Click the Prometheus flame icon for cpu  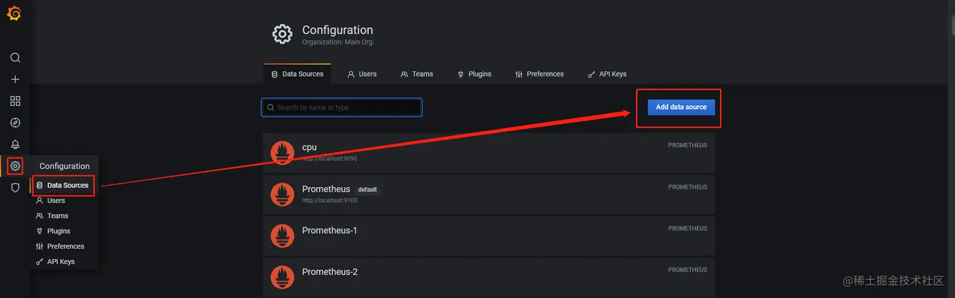(x=282, y=152)
